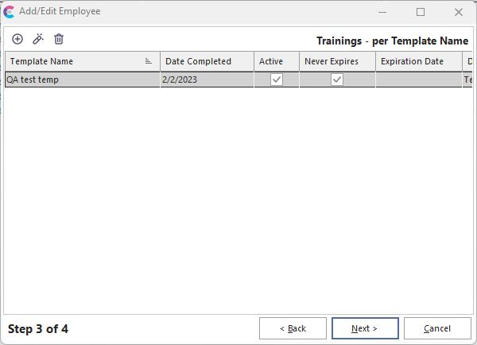This screenshot has height=345, width=477.
Task: Minimize the Add/Edit Employee window
Action: 382,12
